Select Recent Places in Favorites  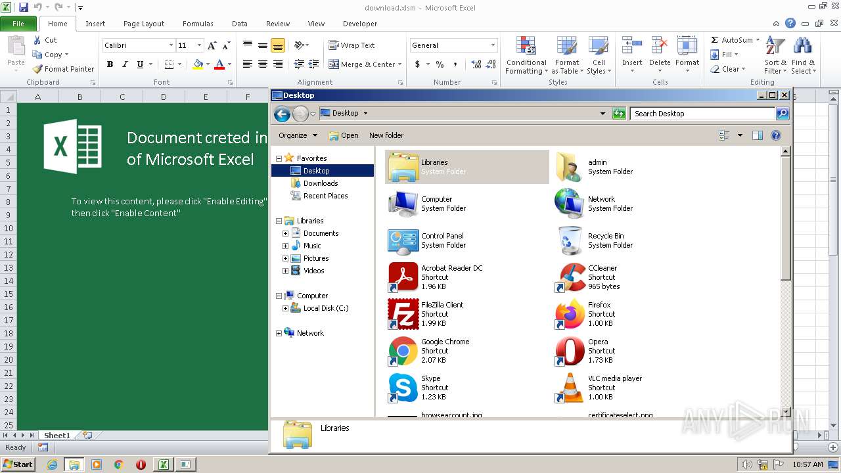point(326,196)
